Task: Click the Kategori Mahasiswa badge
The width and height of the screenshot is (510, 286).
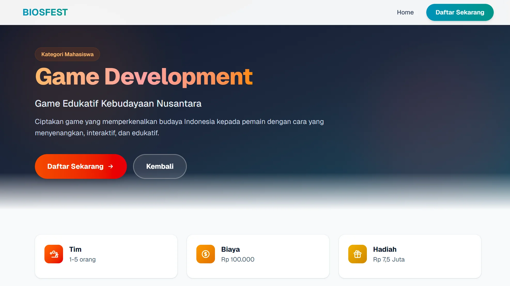Action: [67, 54]
